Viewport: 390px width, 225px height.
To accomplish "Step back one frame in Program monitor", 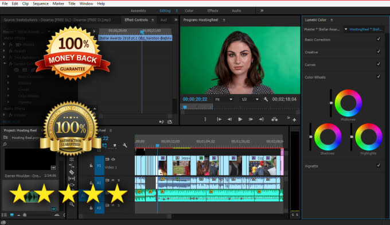I will [x=229, y=119].
